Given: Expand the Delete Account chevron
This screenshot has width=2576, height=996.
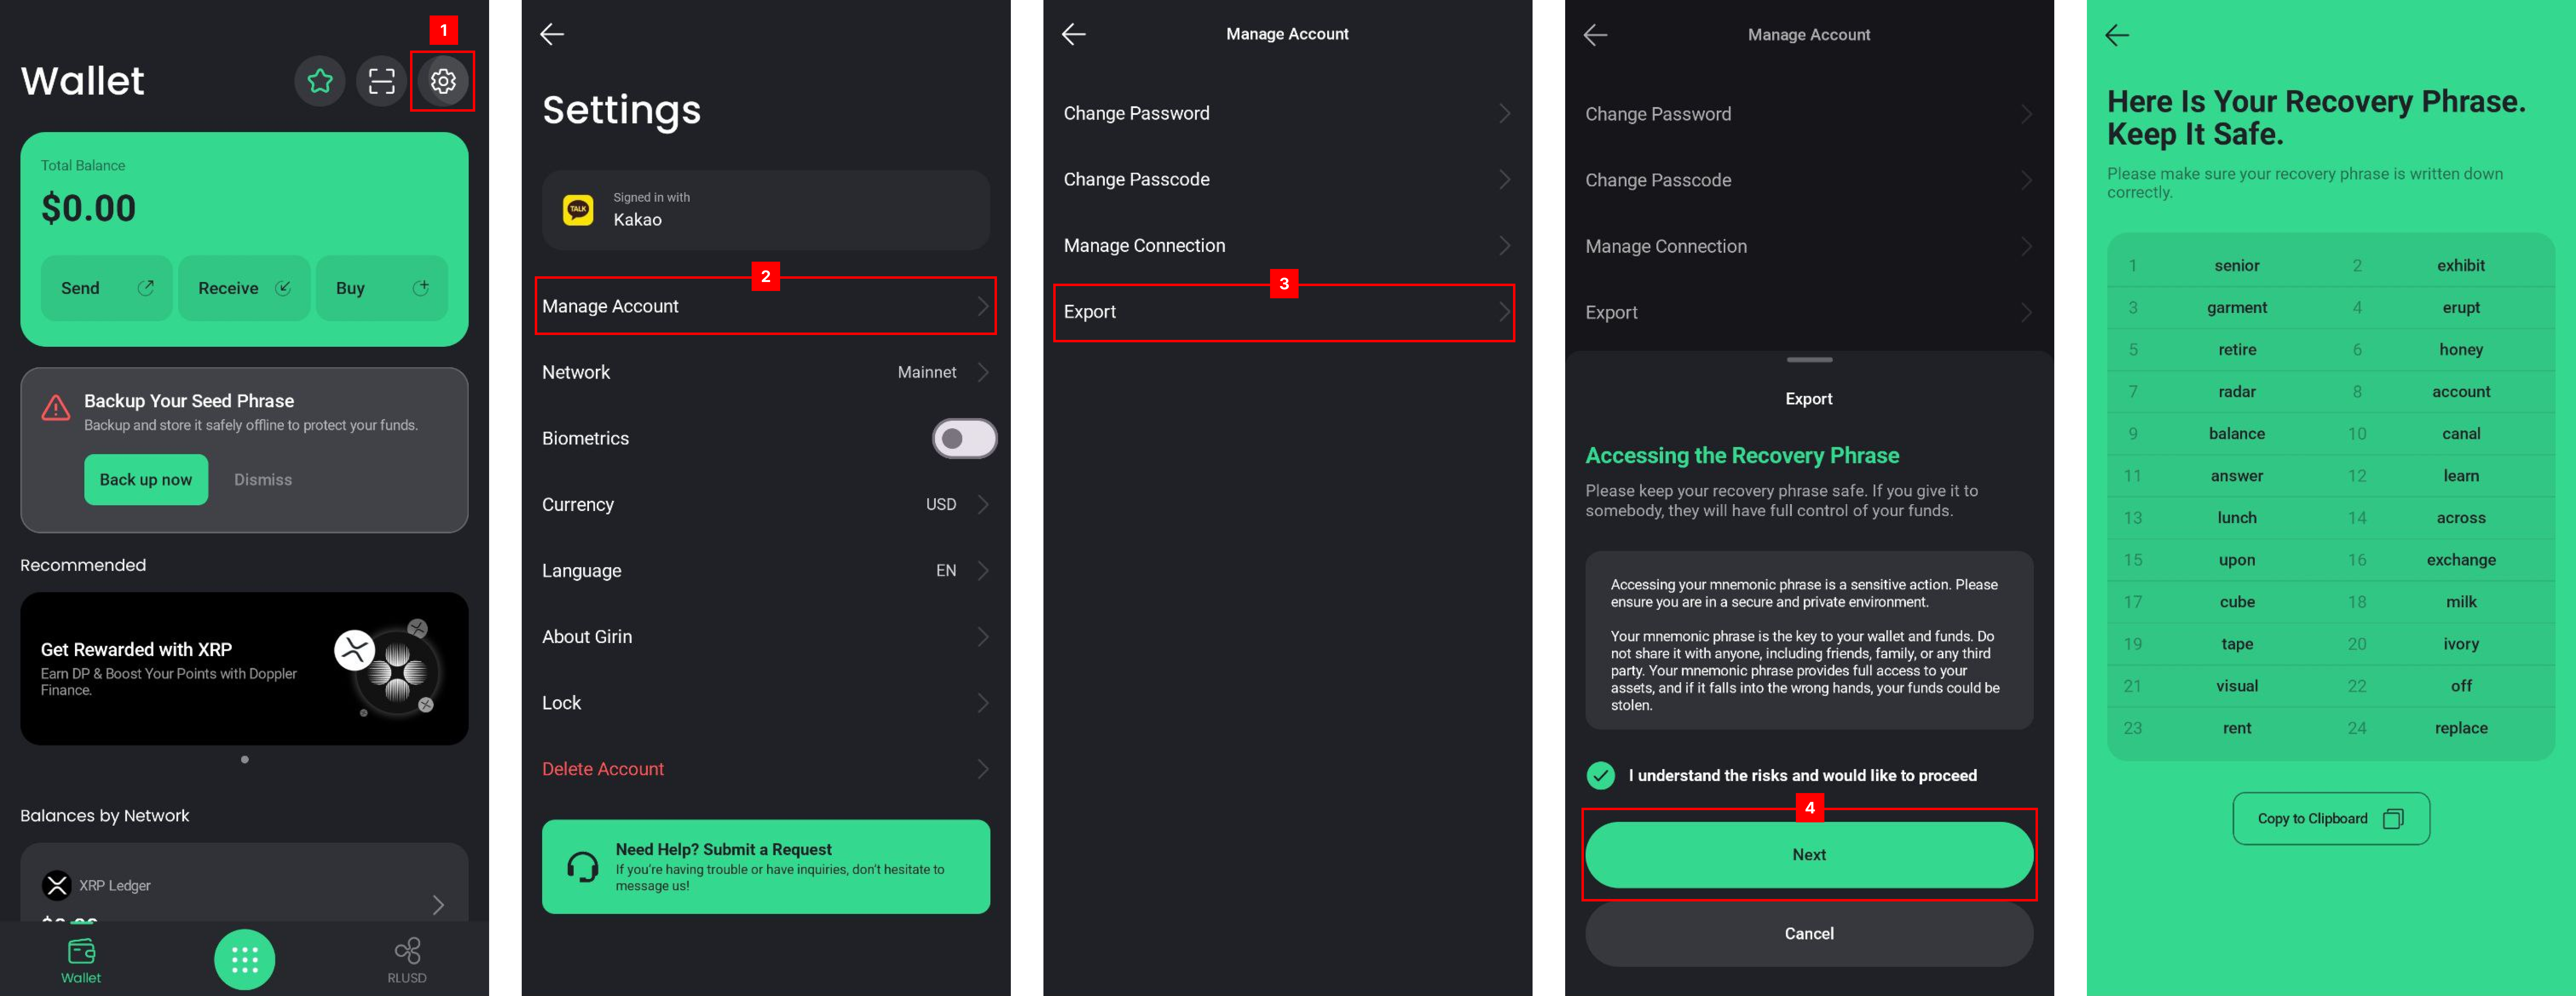Looking at the screenshot, I should (983, 768).
